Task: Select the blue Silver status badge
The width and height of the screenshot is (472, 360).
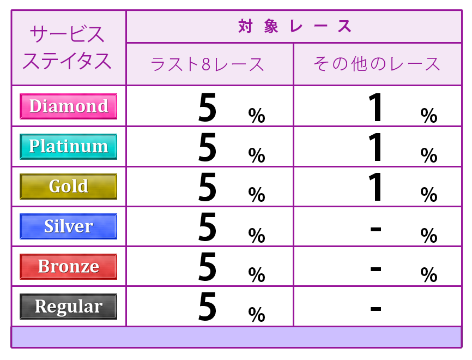Action: 68,226
